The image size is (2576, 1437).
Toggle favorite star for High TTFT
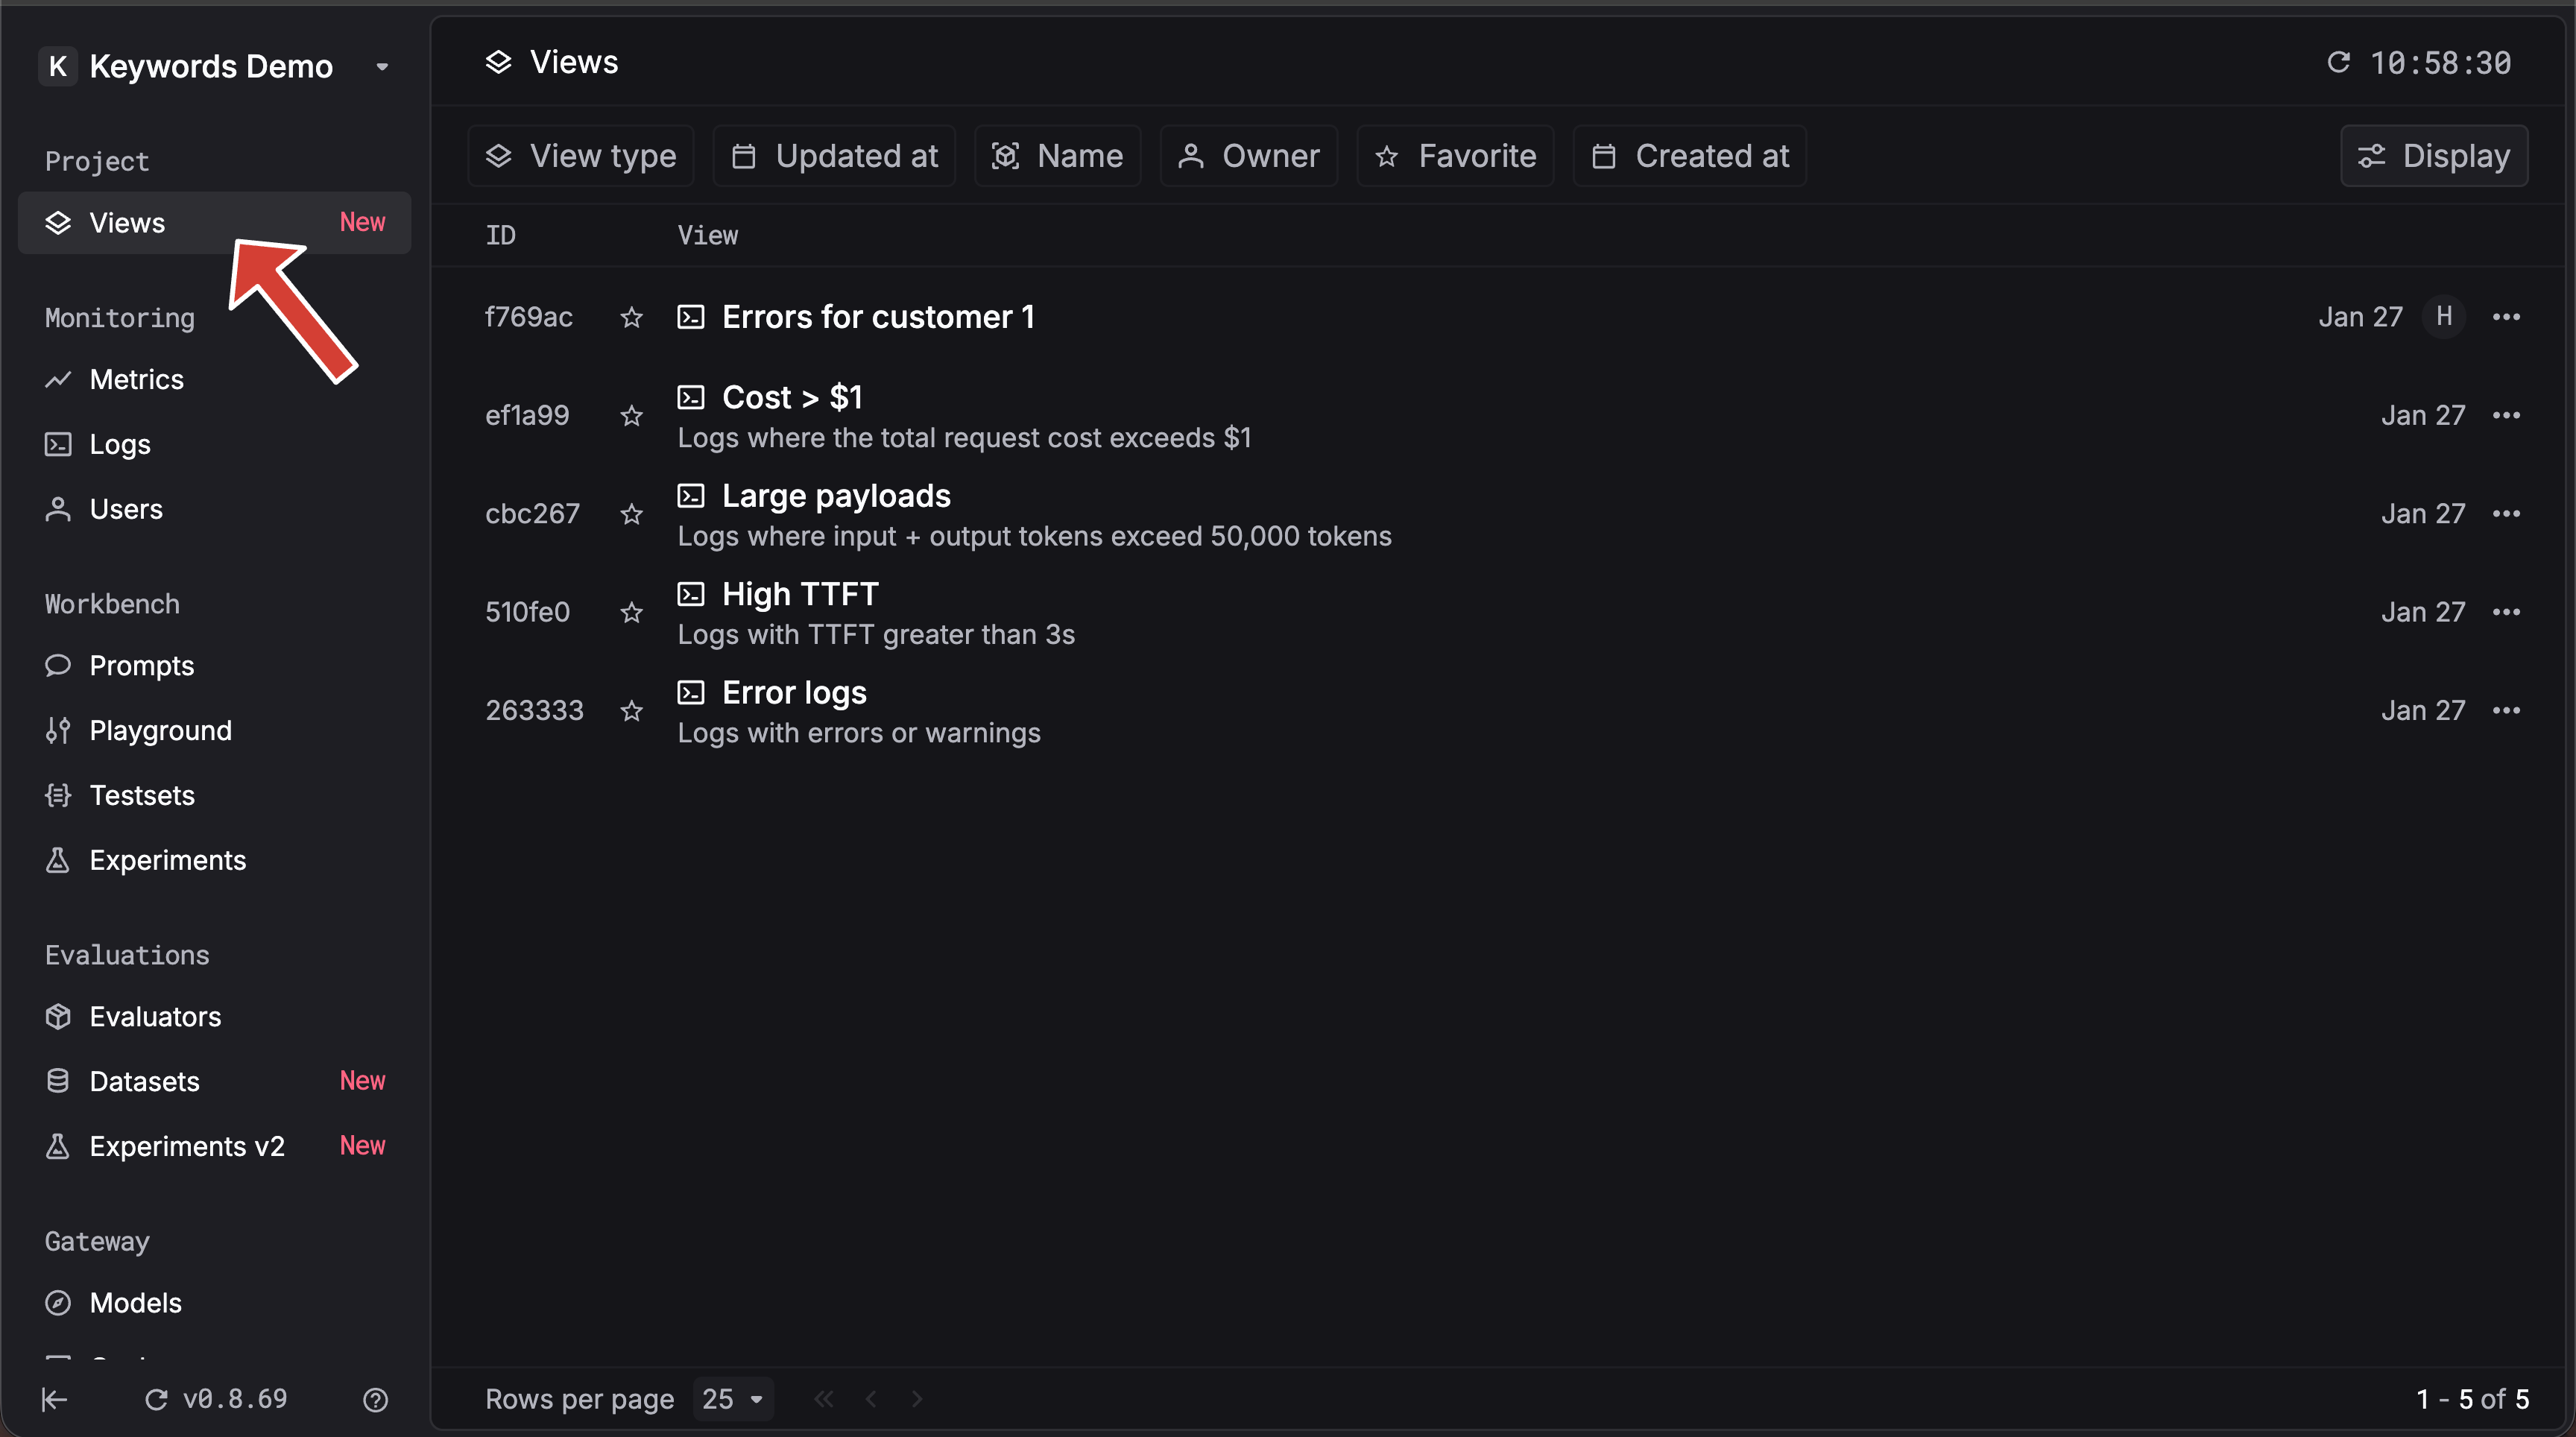(x=631, y=612)
